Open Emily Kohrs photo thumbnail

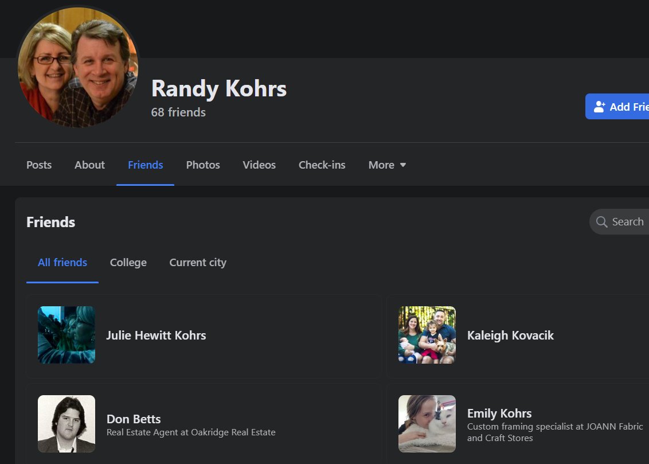pyautogui.click(x=427, y=424)
